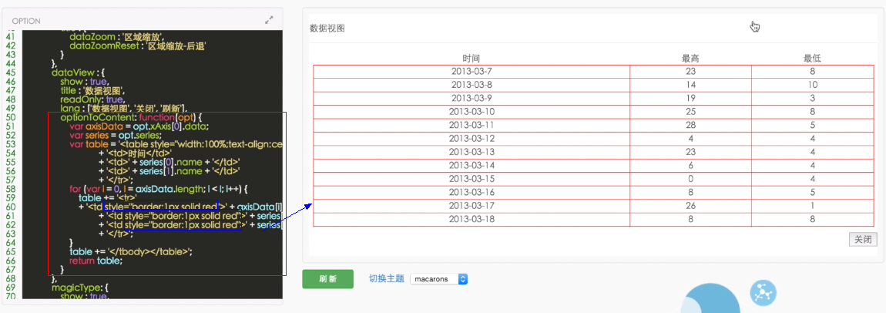Screen dimensions: 886x313
Task: Open the macarons theme dropdown
Action: [439, 279]
